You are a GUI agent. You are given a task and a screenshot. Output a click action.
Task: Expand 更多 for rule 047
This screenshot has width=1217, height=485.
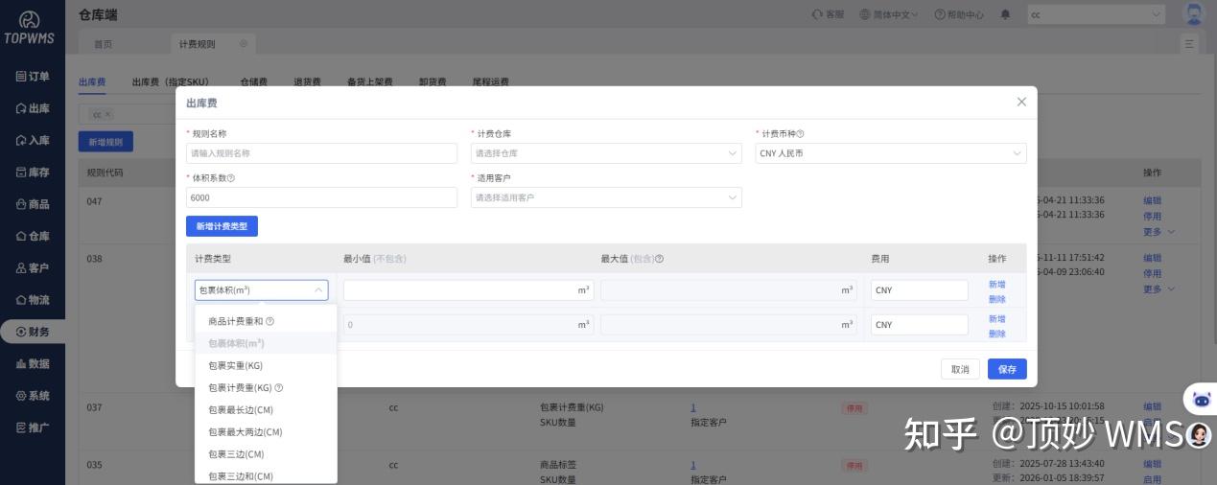tap(1158, 232)
